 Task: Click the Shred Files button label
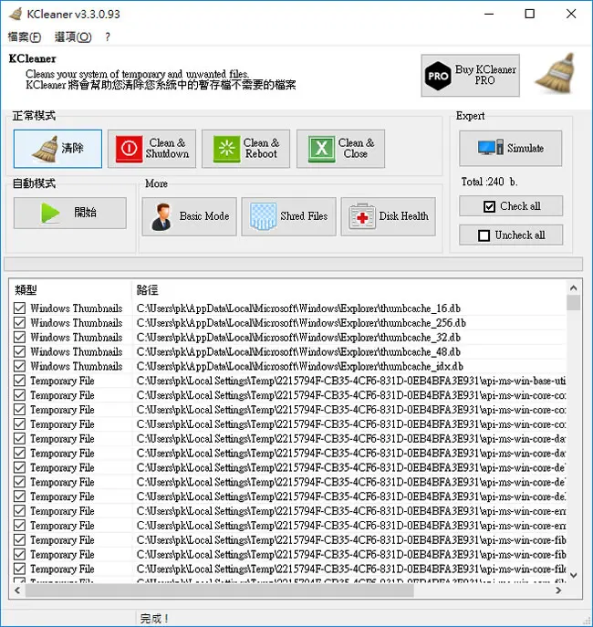[x=304, y=216]
